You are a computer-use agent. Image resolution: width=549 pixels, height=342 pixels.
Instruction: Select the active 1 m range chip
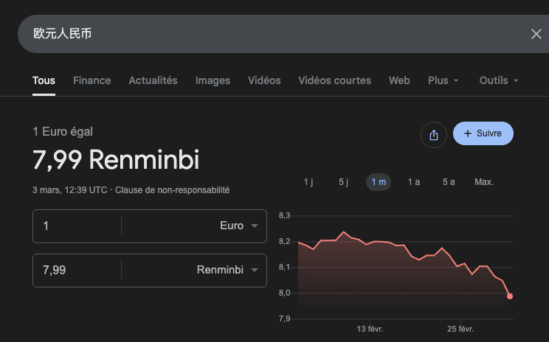pos(379,182)
